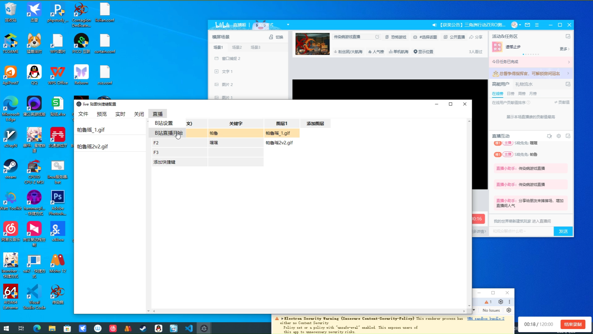
Task: Open the user avatar dropdown in bilibili
Action: point(516,25)
